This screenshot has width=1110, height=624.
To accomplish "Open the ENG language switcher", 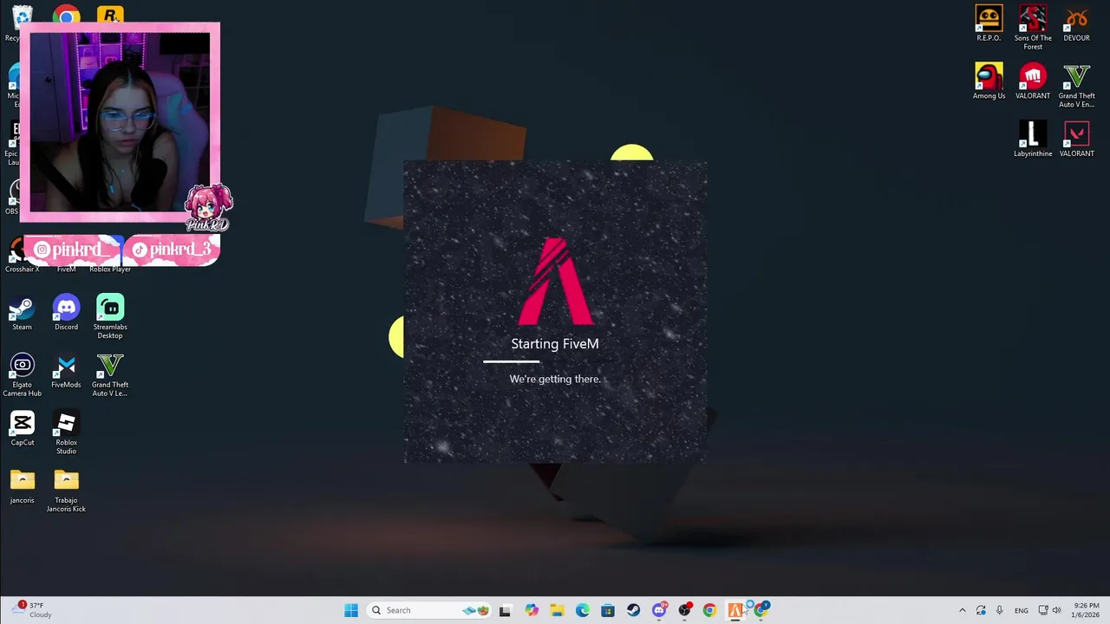I will point(1022,610).
